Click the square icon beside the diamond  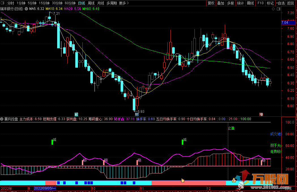[278, 9]
